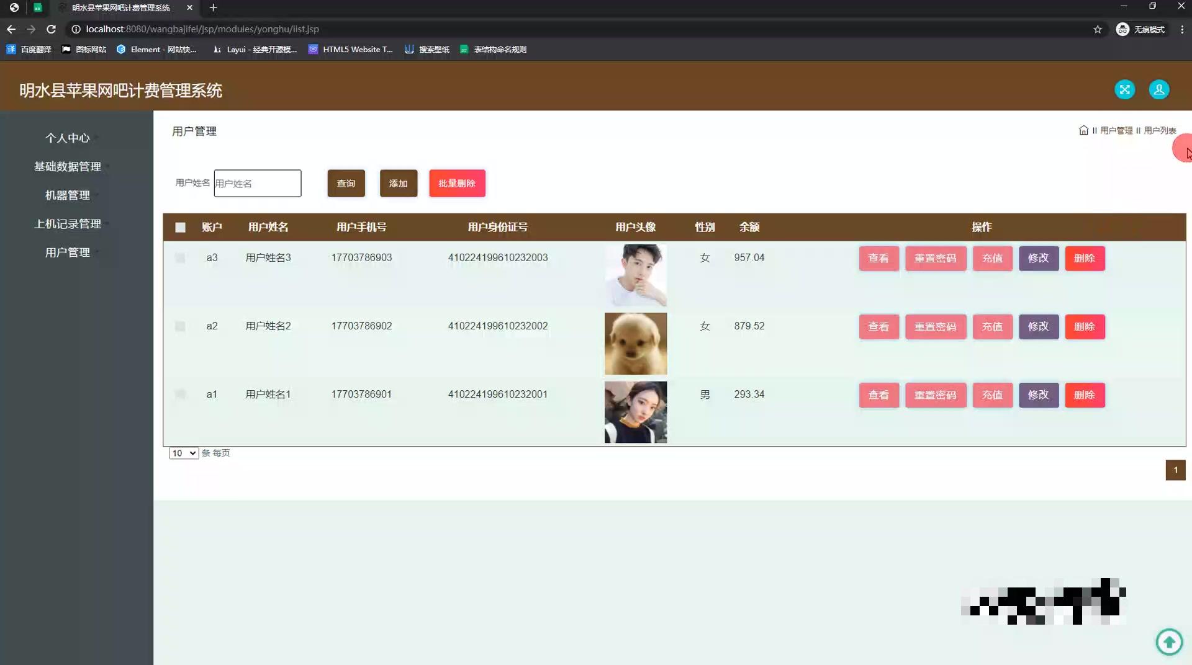
Task: Check the checkbox for user a2
Action: tap(180, 326)
